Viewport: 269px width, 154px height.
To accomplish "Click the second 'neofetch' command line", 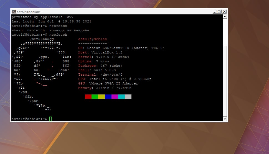I will (x=39, y=35).
